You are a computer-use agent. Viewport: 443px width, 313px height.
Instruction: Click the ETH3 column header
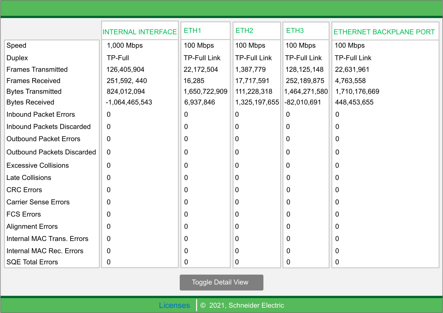295,31
